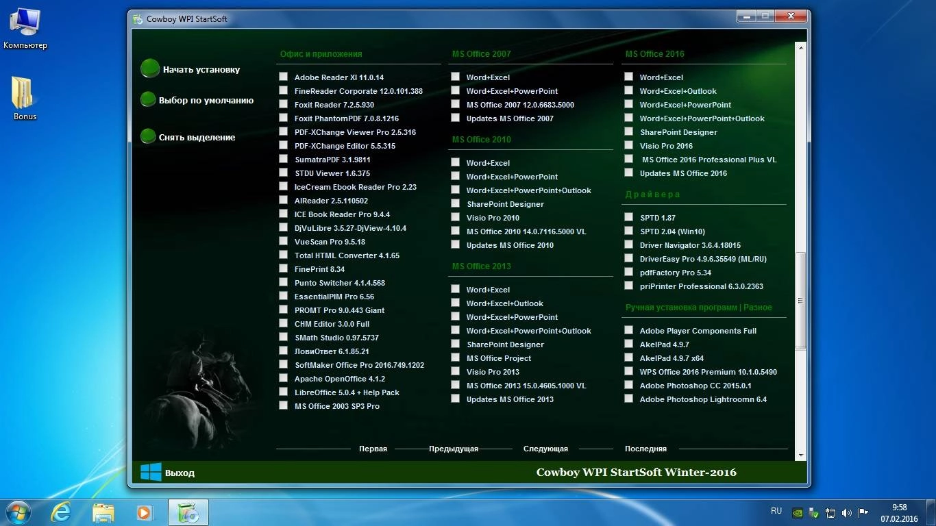Check MS Office Project checkbox
This screenshot has width=936, height=526.
click(456, 358)
